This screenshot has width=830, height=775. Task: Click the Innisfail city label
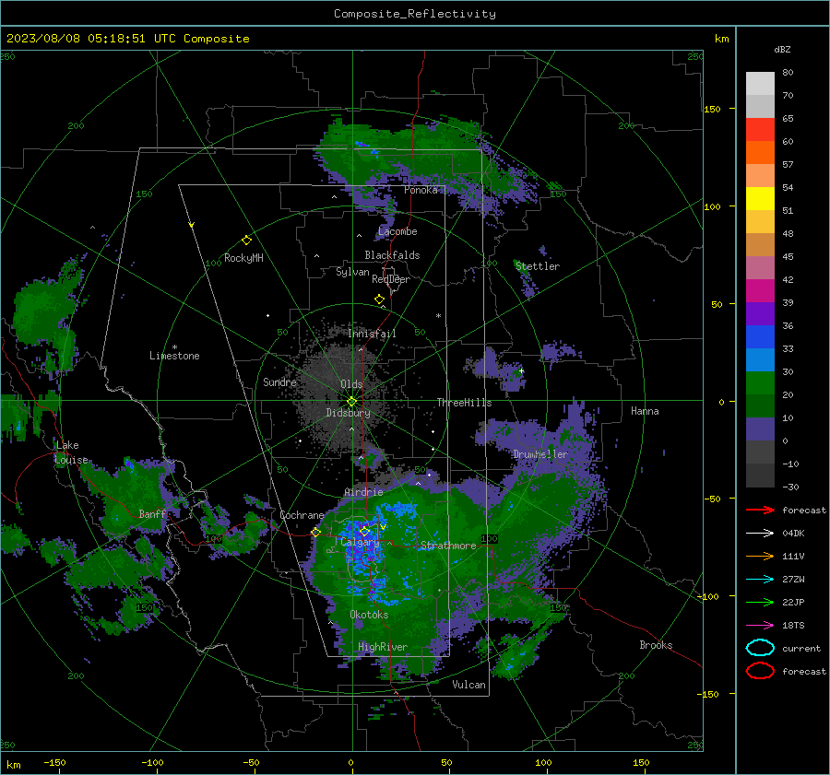coord(372,334)
